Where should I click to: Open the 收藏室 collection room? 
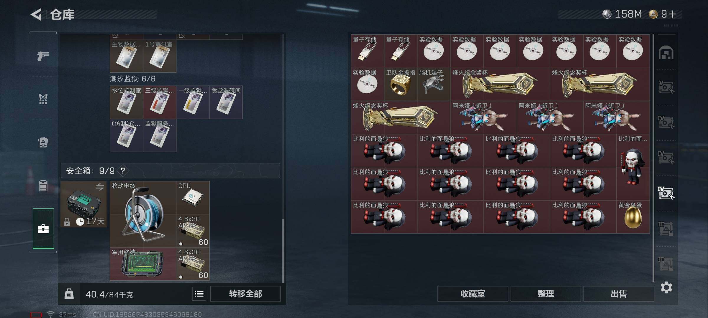coord(473,294)
